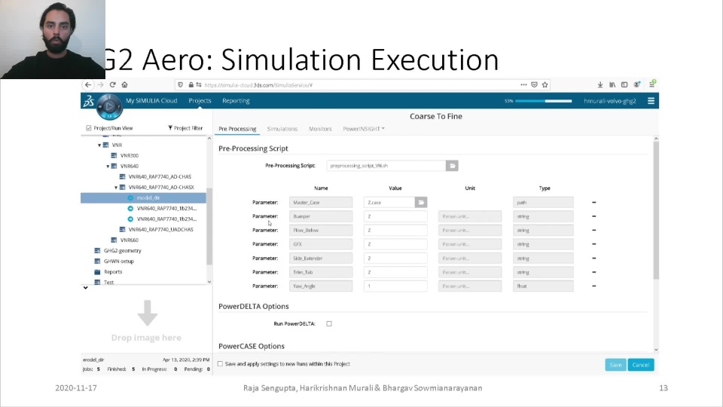Browse for Pre-Processing Script file
The image size is (723, 407).
coord(452,166)
